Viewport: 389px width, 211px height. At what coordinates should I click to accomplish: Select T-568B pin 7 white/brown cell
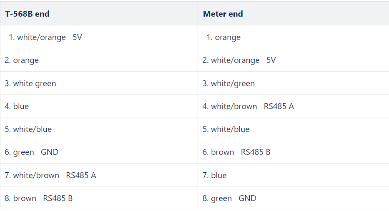[x=50, y=176]
